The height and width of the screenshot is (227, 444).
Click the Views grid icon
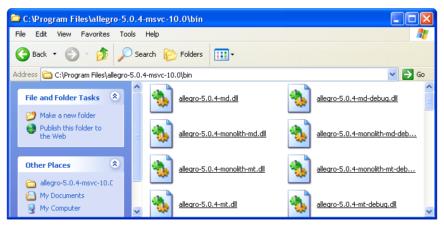pyautogui.click(x=221, y=54)
